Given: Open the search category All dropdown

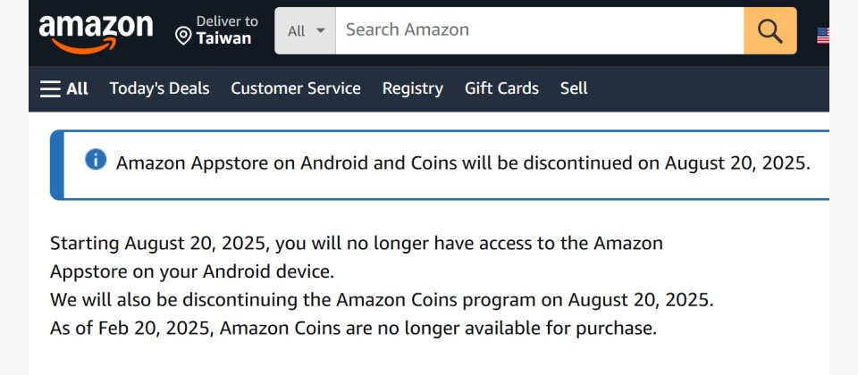Looking at the screenshot, I should click(x=306, y=30).
